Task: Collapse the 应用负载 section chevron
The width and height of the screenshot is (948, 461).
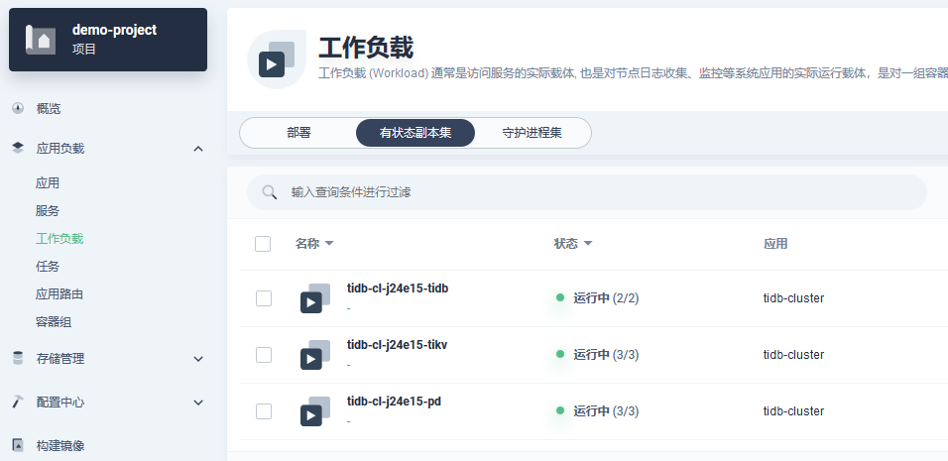Action: pyautogui.click(x=198, y=149)
